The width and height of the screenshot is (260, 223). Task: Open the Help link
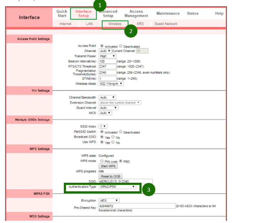(x=219, y=14)
